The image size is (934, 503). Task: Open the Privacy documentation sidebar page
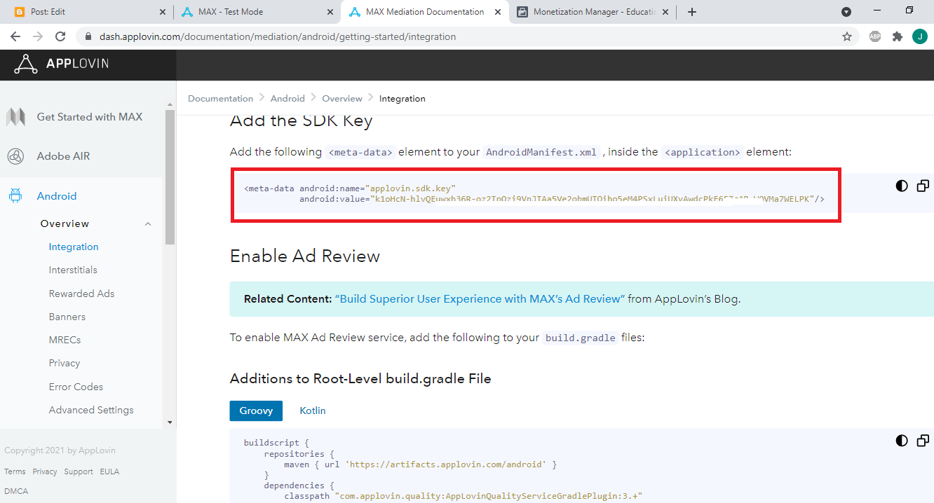pyautogui.click(x=65, y=363)
